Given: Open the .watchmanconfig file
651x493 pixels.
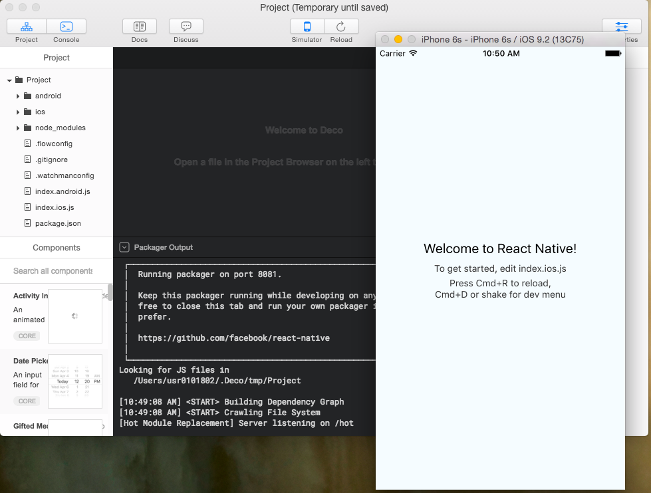Looking at the screenshot, I should coord(65,175).
